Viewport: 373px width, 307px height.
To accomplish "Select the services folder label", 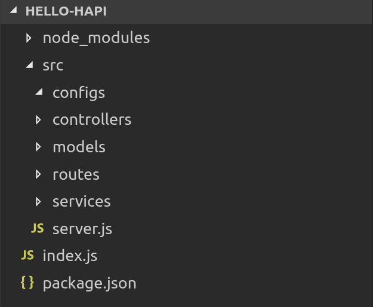I will point(81,201).
